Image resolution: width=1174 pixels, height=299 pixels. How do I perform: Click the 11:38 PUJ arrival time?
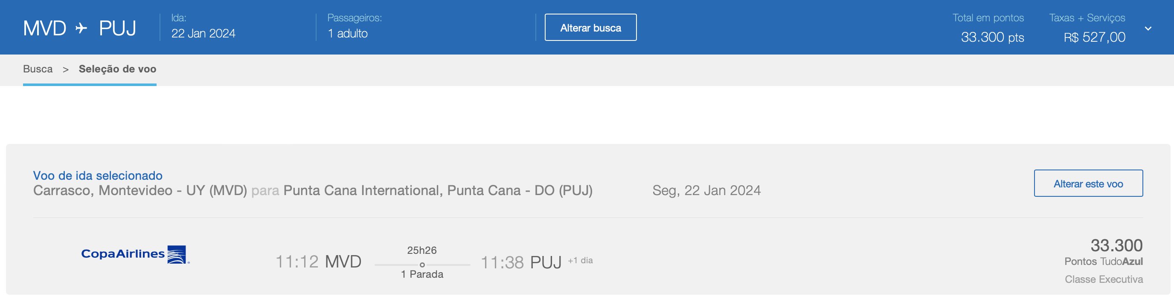point(521,263)
